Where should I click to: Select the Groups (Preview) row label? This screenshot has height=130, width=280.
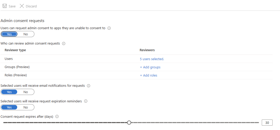click(17, 67)
